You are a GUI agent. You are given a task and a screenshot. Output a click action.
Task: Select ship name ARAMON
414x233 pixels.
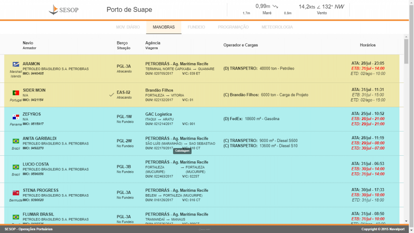click(x=31, y=64)
